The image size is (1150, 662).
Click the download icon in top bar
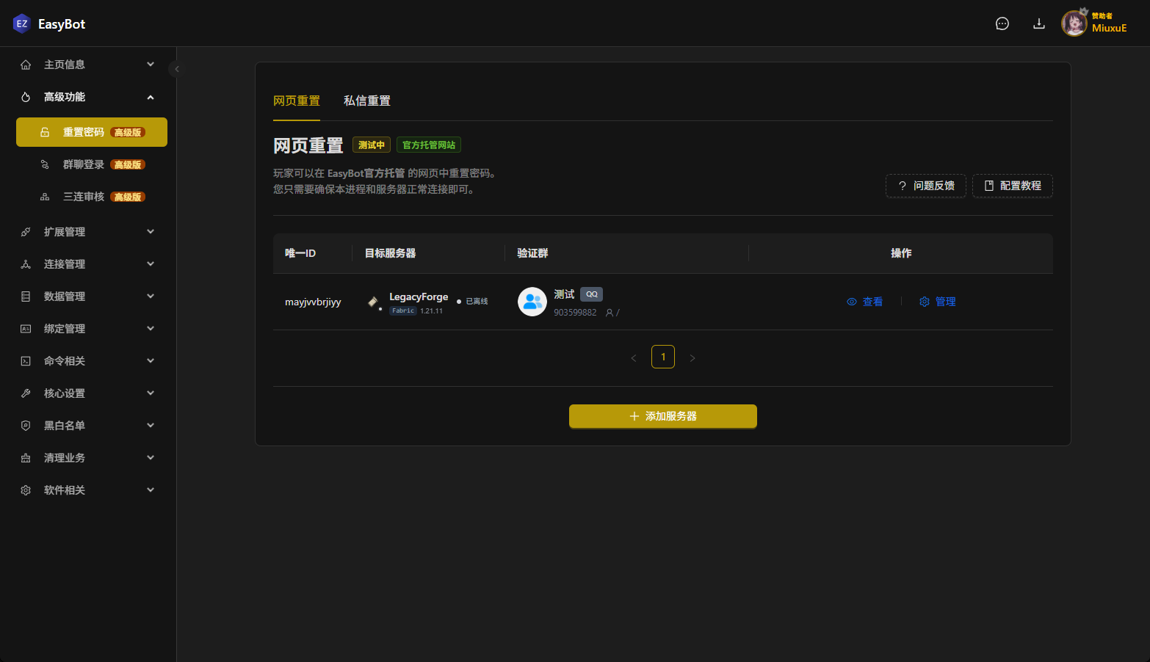1038,24
